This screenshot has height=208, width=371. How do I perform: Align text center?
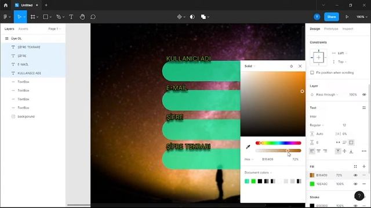318,151
